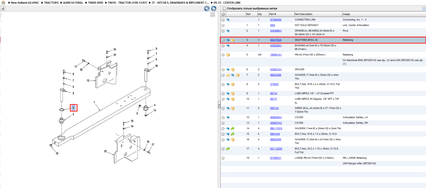Open part number link 86637648
The height and width of the screenshot is (188, 426).
276,40
